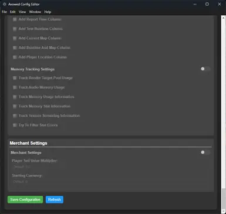Click the Starting Currency label
Screen dimensions: 226x214
pos(27,175)
